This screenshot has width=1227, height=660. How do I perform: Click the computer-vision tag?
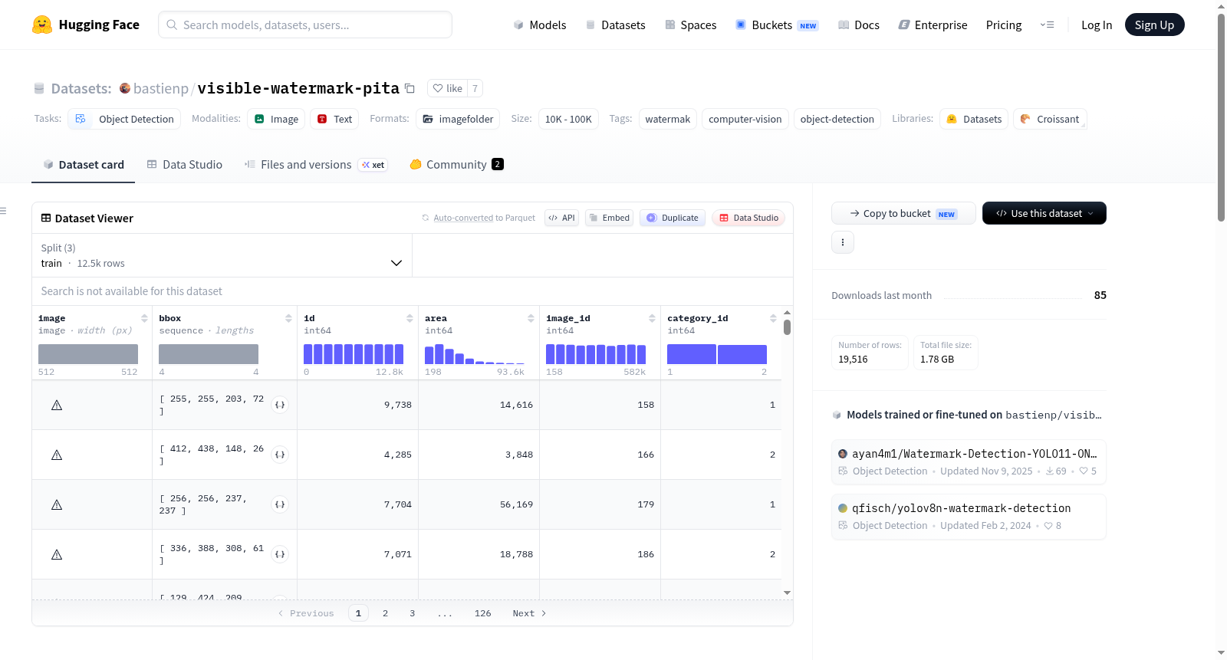[745, 119]
